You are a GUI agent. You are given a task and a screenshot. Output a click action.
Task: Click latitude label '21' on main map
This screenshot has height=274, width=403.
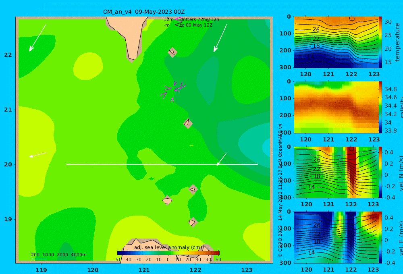(8, 110)
